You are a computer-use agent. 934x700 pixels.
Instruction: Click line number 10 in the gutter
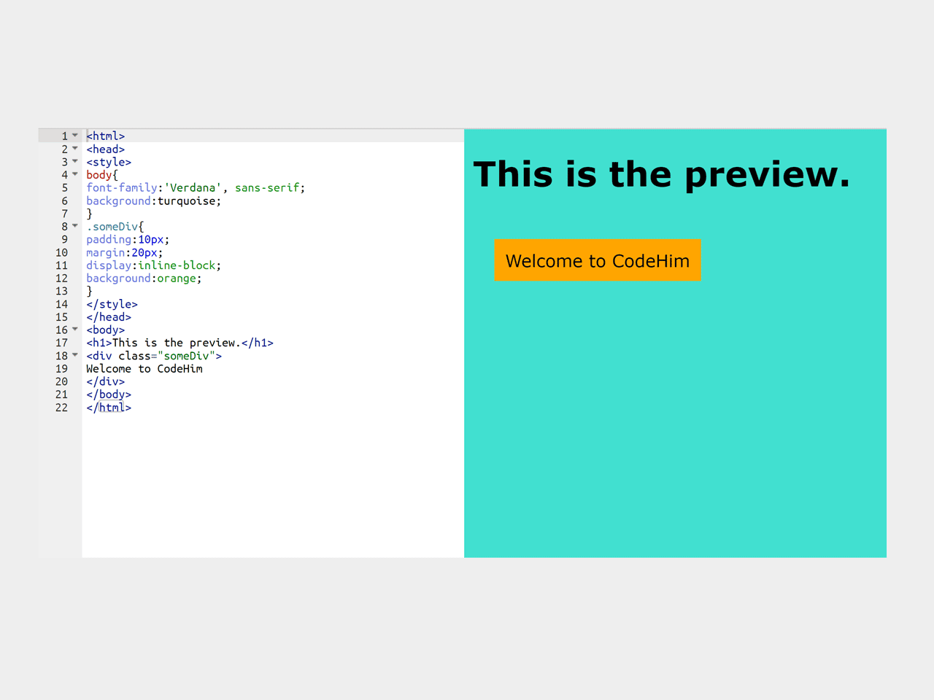[x=61, y=252]
